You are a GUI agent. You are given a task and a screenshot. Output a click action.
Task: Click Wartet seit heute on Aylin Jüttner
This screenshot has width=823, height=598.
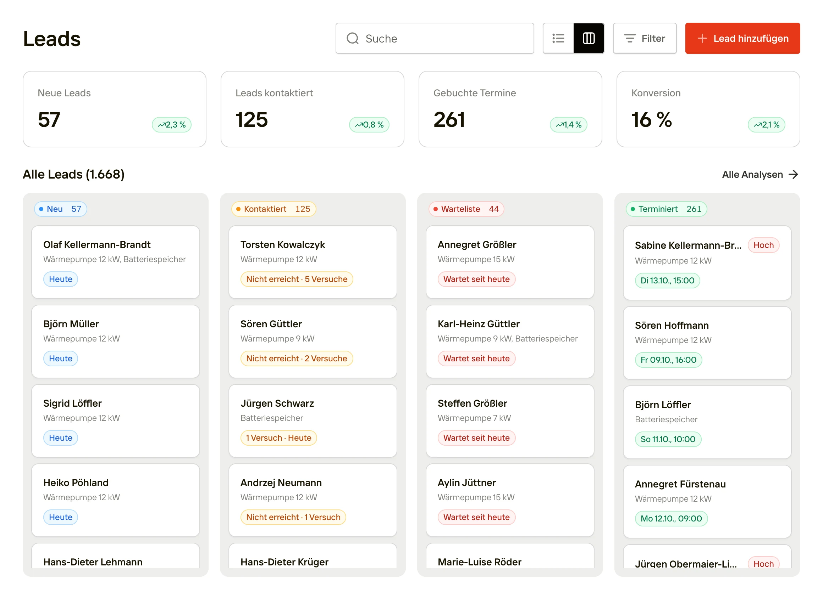[476, 518]
